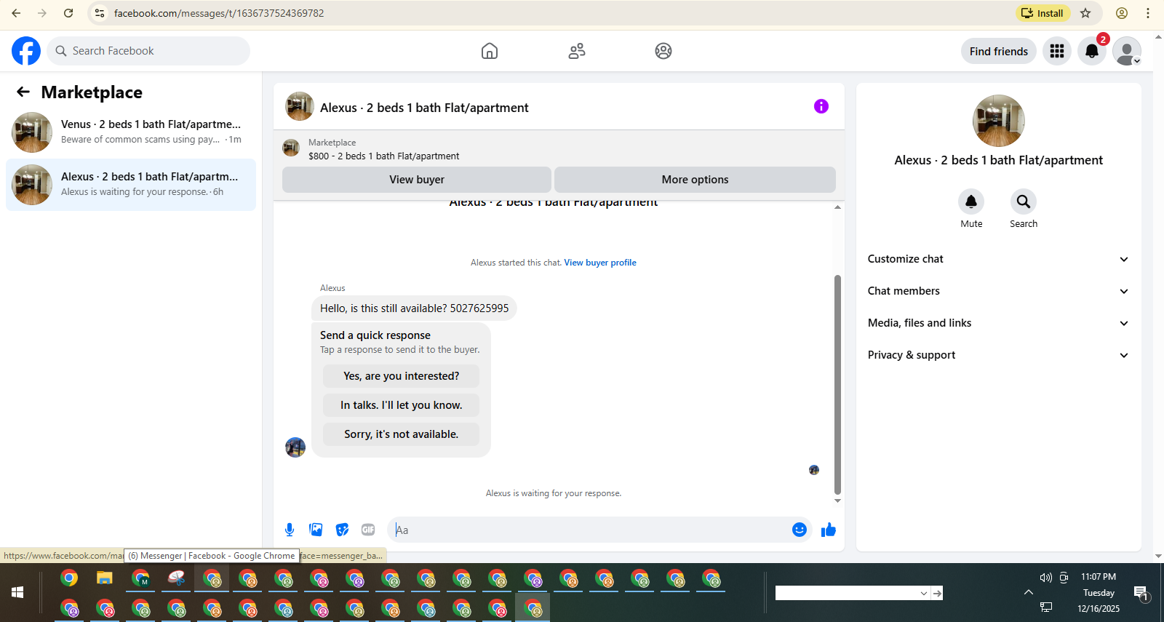Click the chat scroll-down arrow
This screenshot has height=622, width=1164.
(837, 501)
